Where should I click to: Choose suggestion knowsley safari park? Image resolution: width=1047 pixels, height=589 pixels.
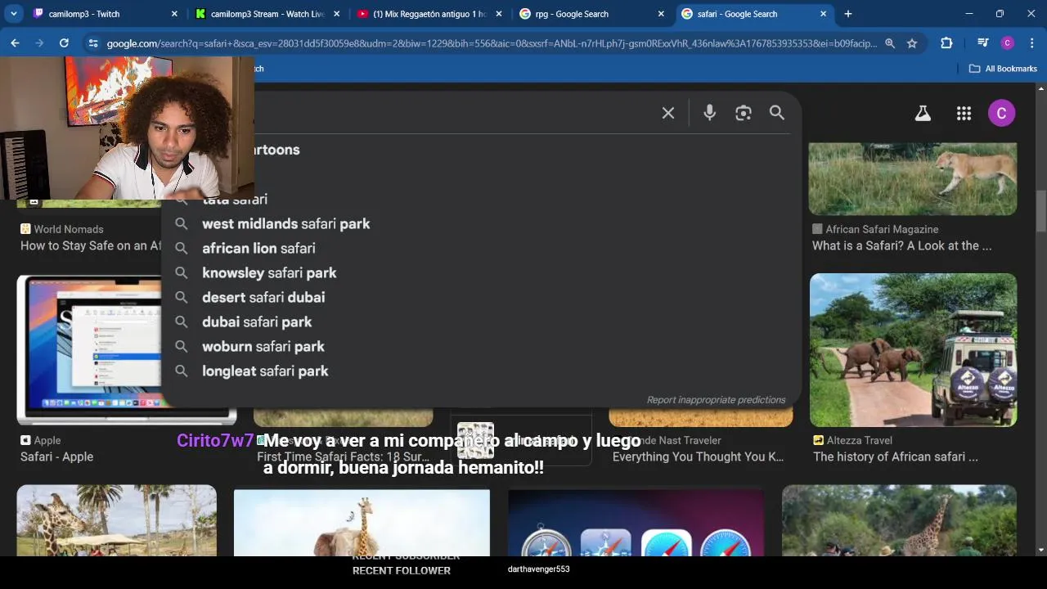269,273
